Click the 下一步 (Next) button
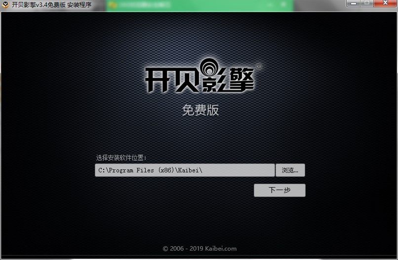 coord(279,190)
